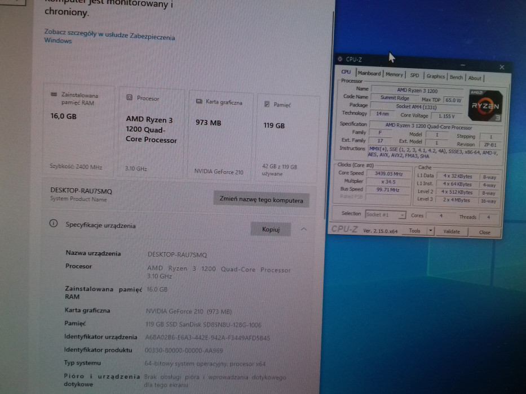Click the Multiplier value x 34.5
This screenshot has height=394, width=526.
[x=388, y=182]
